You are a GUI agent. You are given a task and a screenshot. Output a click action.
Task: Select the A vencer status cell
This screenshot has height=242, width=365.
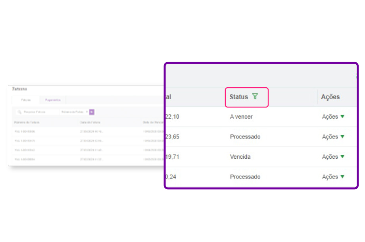(241, 117)
